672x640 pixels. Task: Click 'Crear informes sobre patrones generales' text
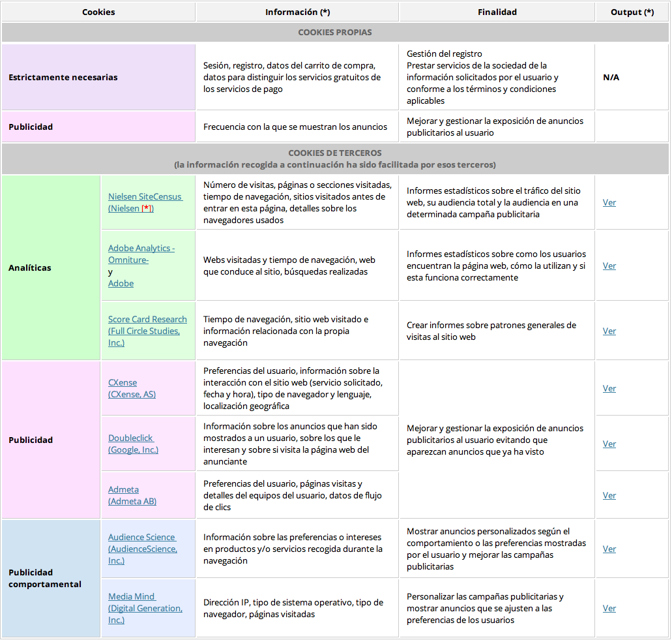pos(491,331)
